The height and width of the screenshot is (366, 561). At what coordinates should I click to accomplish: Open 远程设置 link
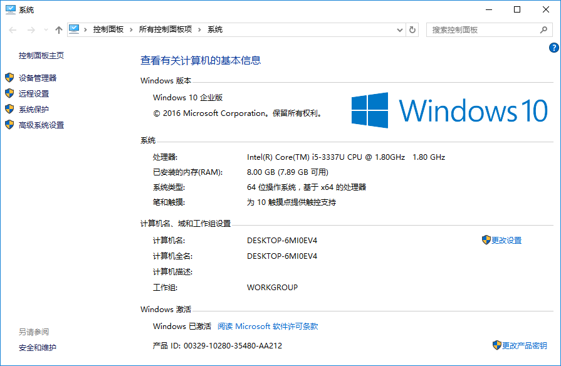tap(34, 94)
